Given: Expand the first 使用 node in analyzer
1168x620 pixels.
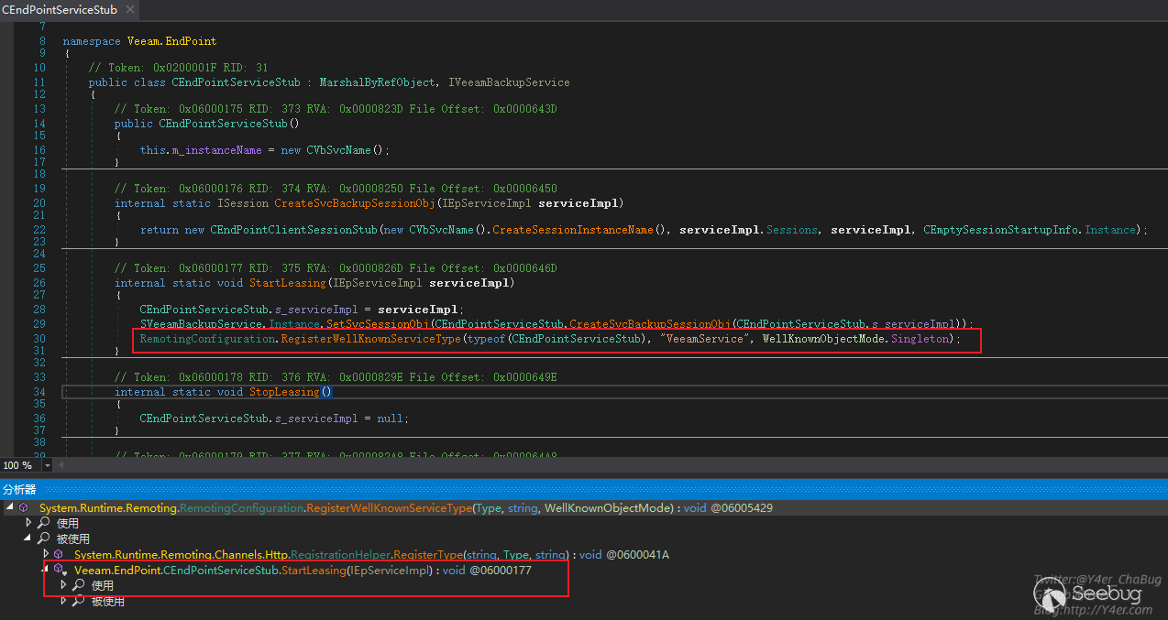Looking at the screenshot, I should tap(28, 523).
